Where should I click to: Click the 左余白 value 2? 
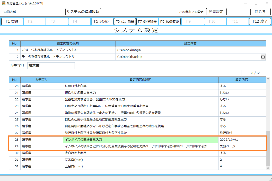pos(242,160)
